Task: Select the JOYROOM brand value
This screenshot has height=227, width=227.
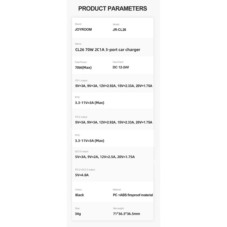Action: tap(83, 29)
